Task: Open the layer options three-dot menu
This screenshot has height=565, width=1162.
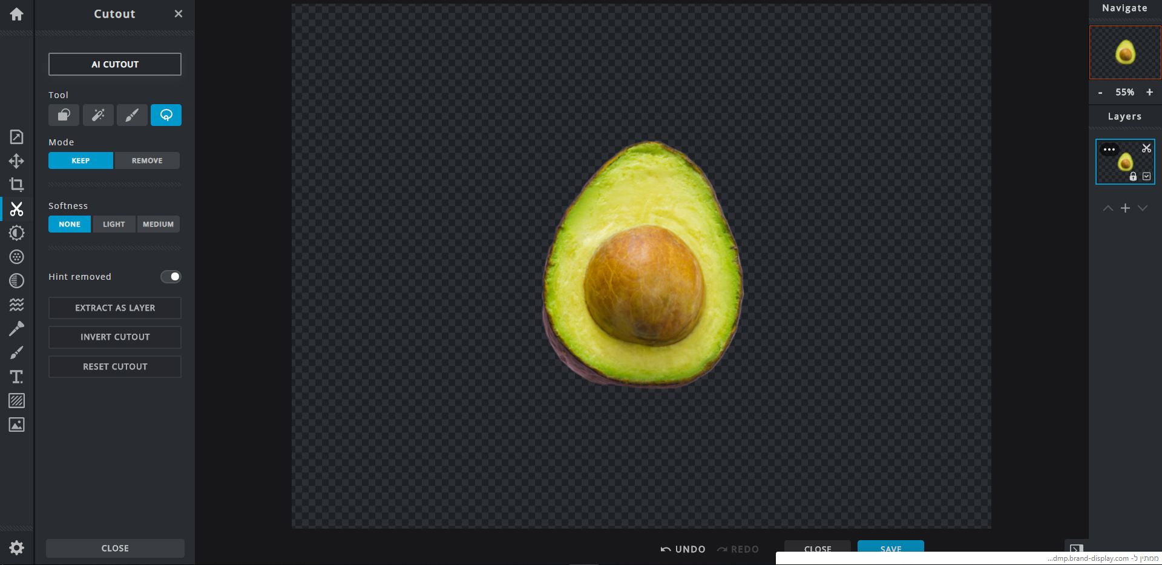Action: (1109, 150)
